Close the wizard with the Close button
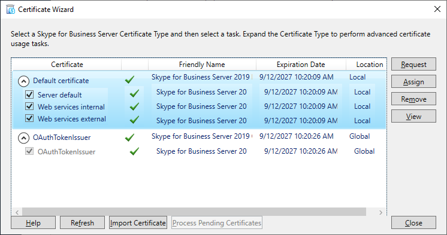447x235 pixels. click(413, 223)
